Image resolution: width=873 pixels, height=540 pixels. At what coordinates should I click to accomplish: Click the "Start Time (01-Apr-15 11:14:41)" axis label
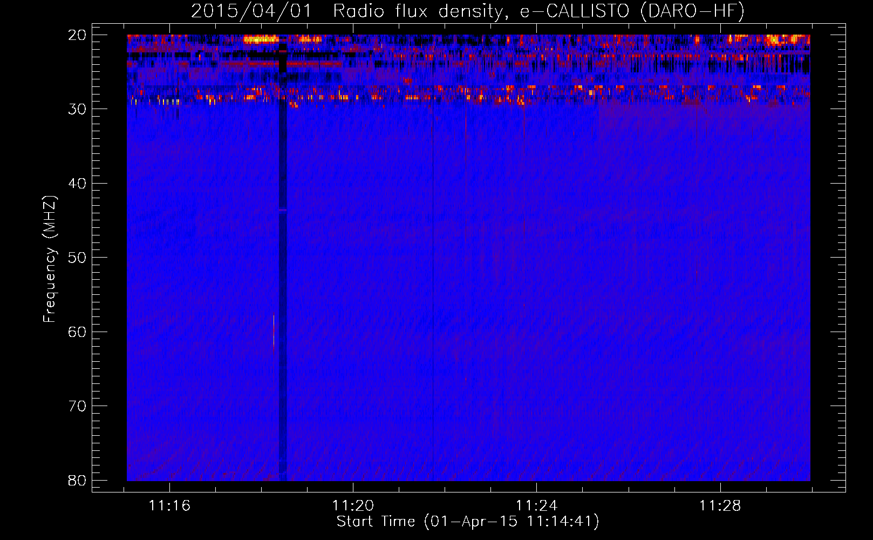coord(468,522)
